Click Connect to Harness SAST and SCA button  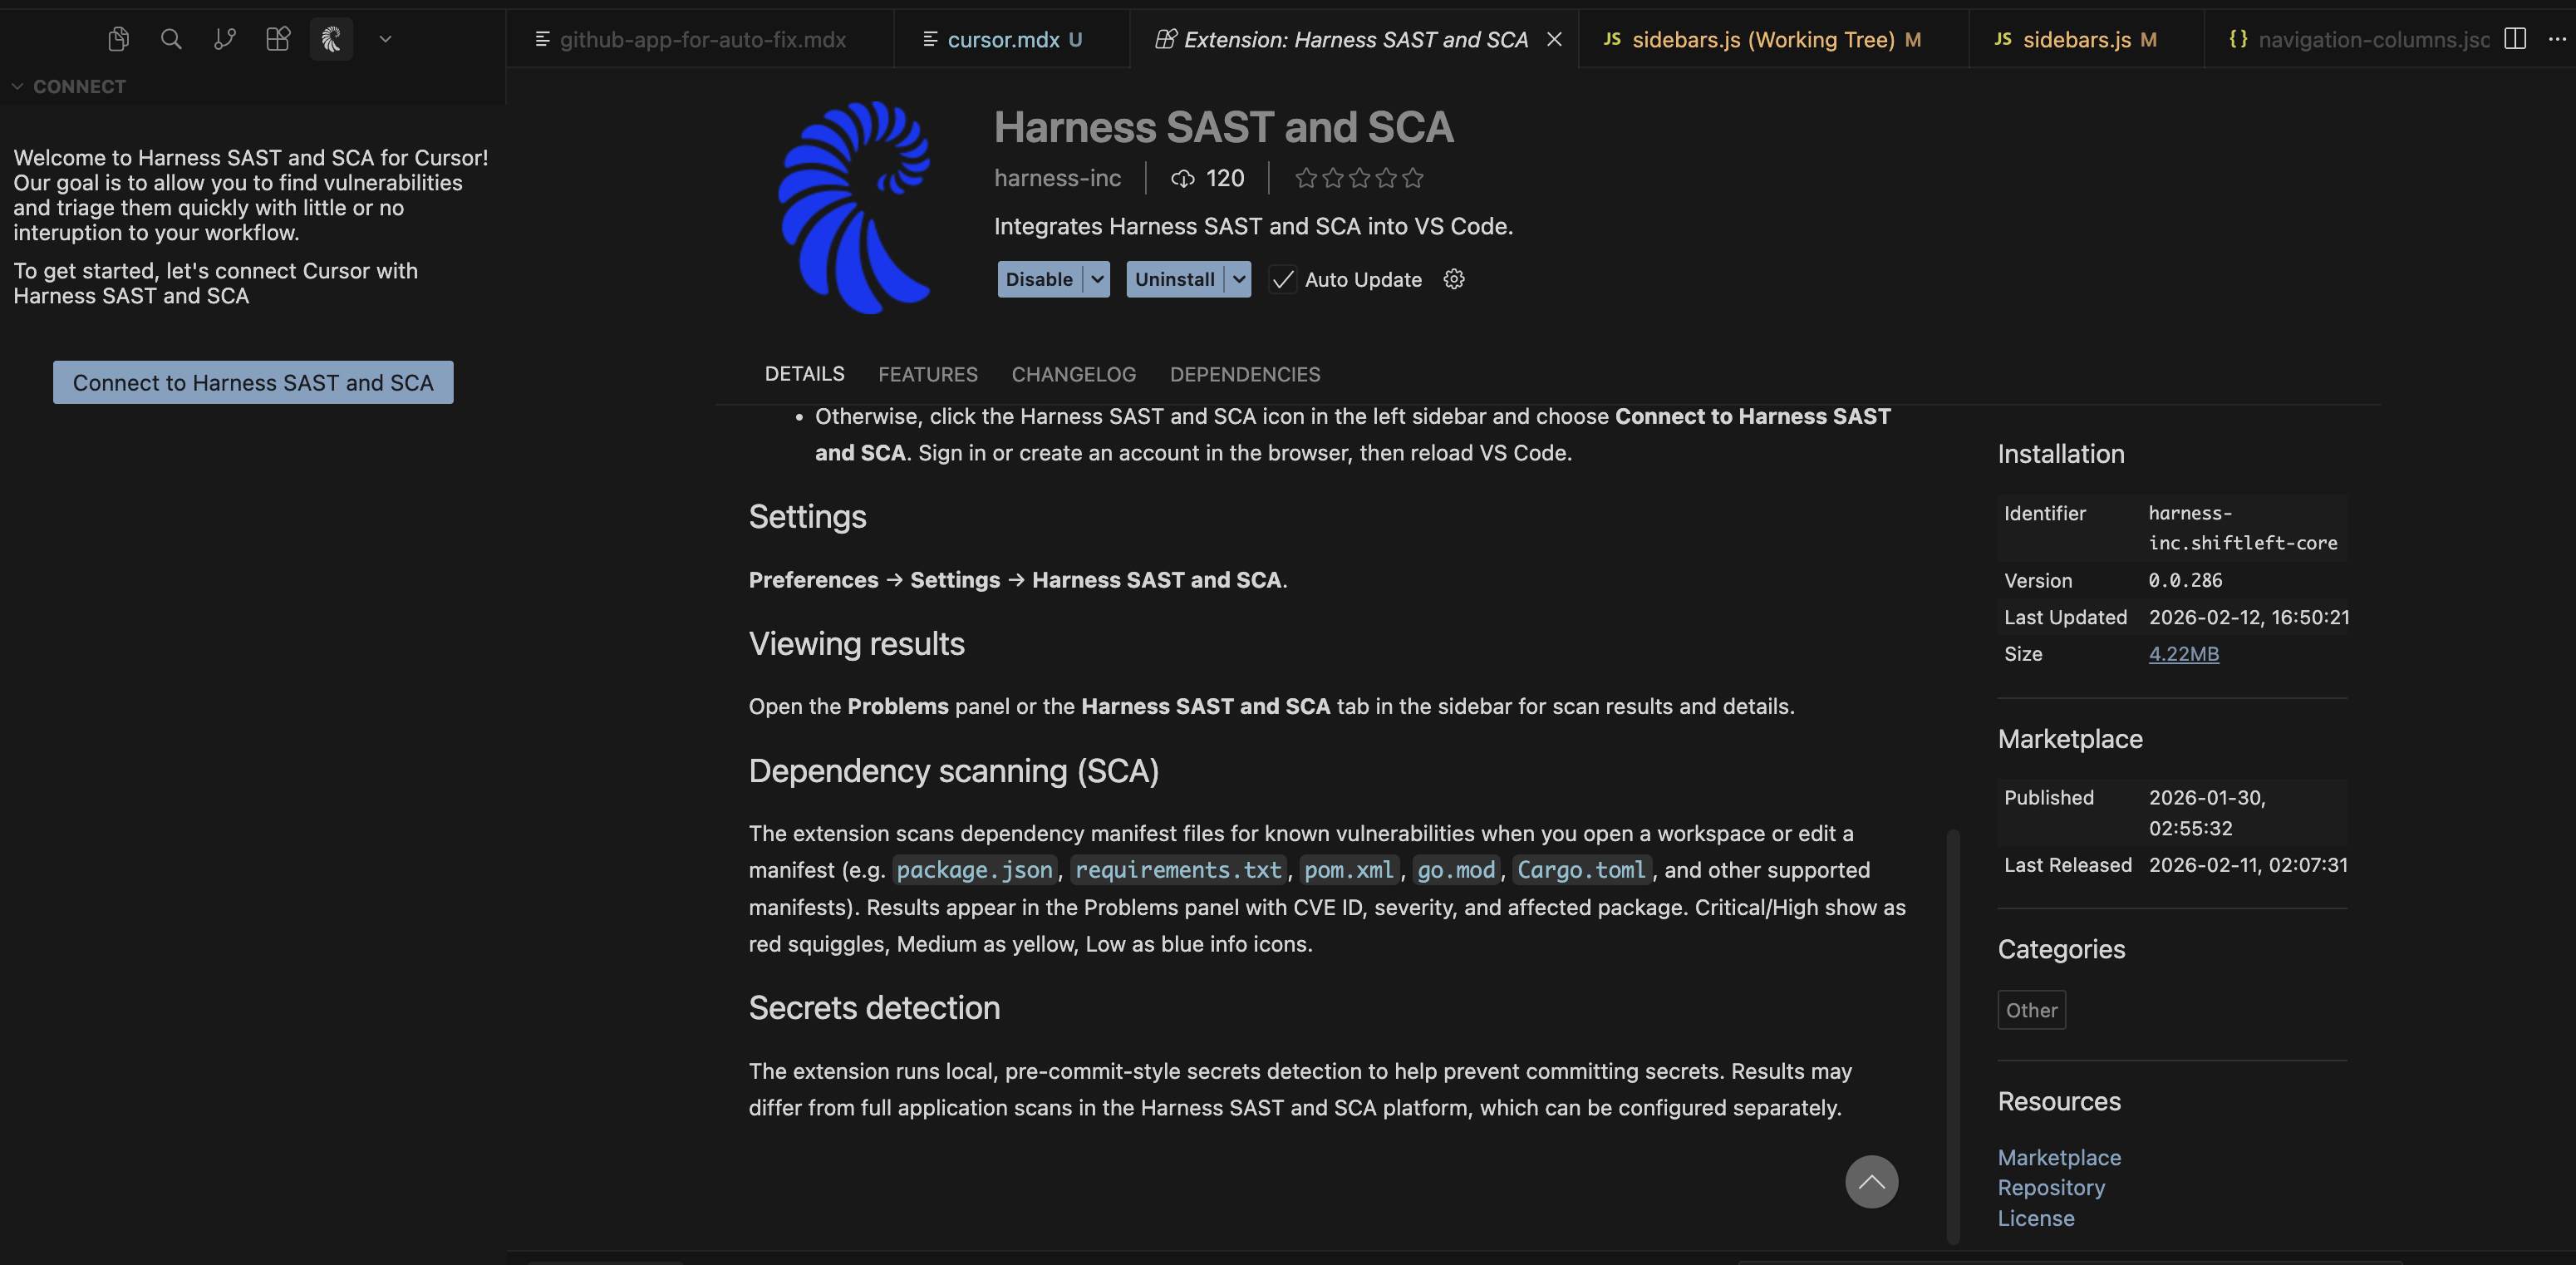coord(253,383)
